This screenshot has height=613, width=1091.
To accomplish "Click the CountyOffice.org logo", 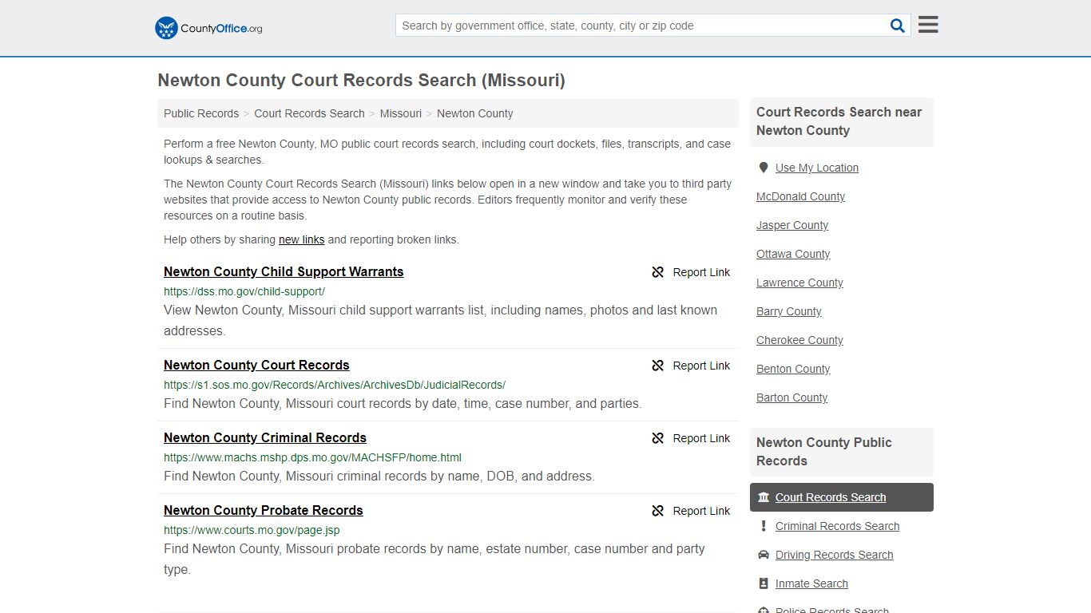I will (208, 28).
